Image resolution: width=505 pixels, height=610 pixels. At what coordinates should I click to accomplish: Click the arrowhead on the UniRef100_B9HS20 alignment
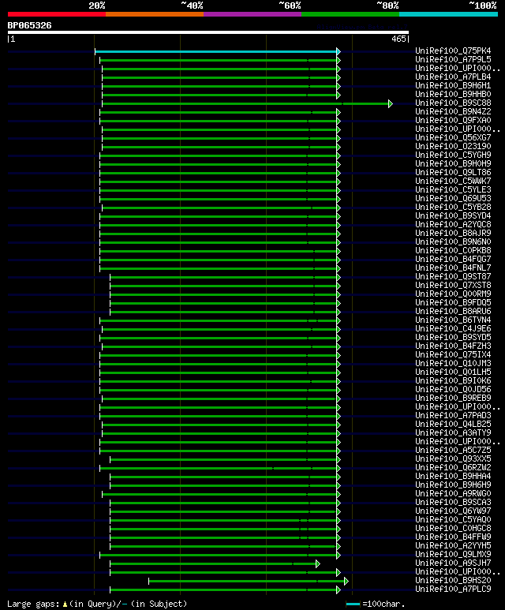346,582
